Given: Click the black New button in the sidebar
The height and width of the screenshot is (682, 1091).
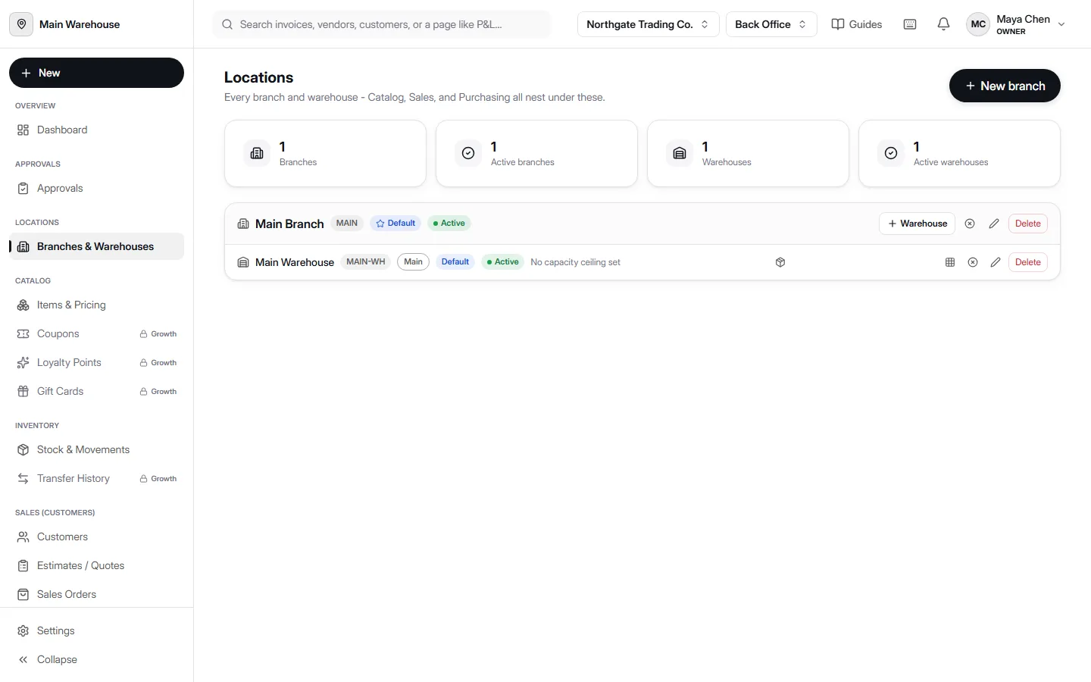Looking at the screenshot, I should (x=96, y=73).
